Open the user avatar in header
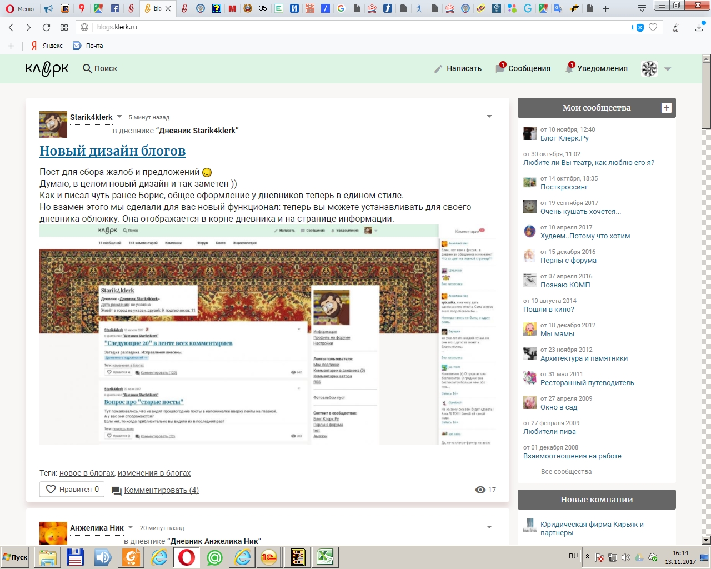711x569 pixels. (x=649, y=68)
